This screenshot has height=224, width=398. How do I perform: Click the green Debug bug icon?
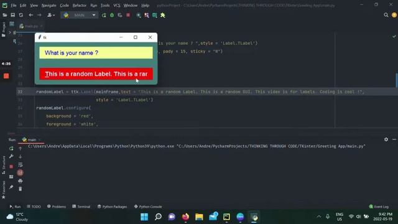click(112, 15)
